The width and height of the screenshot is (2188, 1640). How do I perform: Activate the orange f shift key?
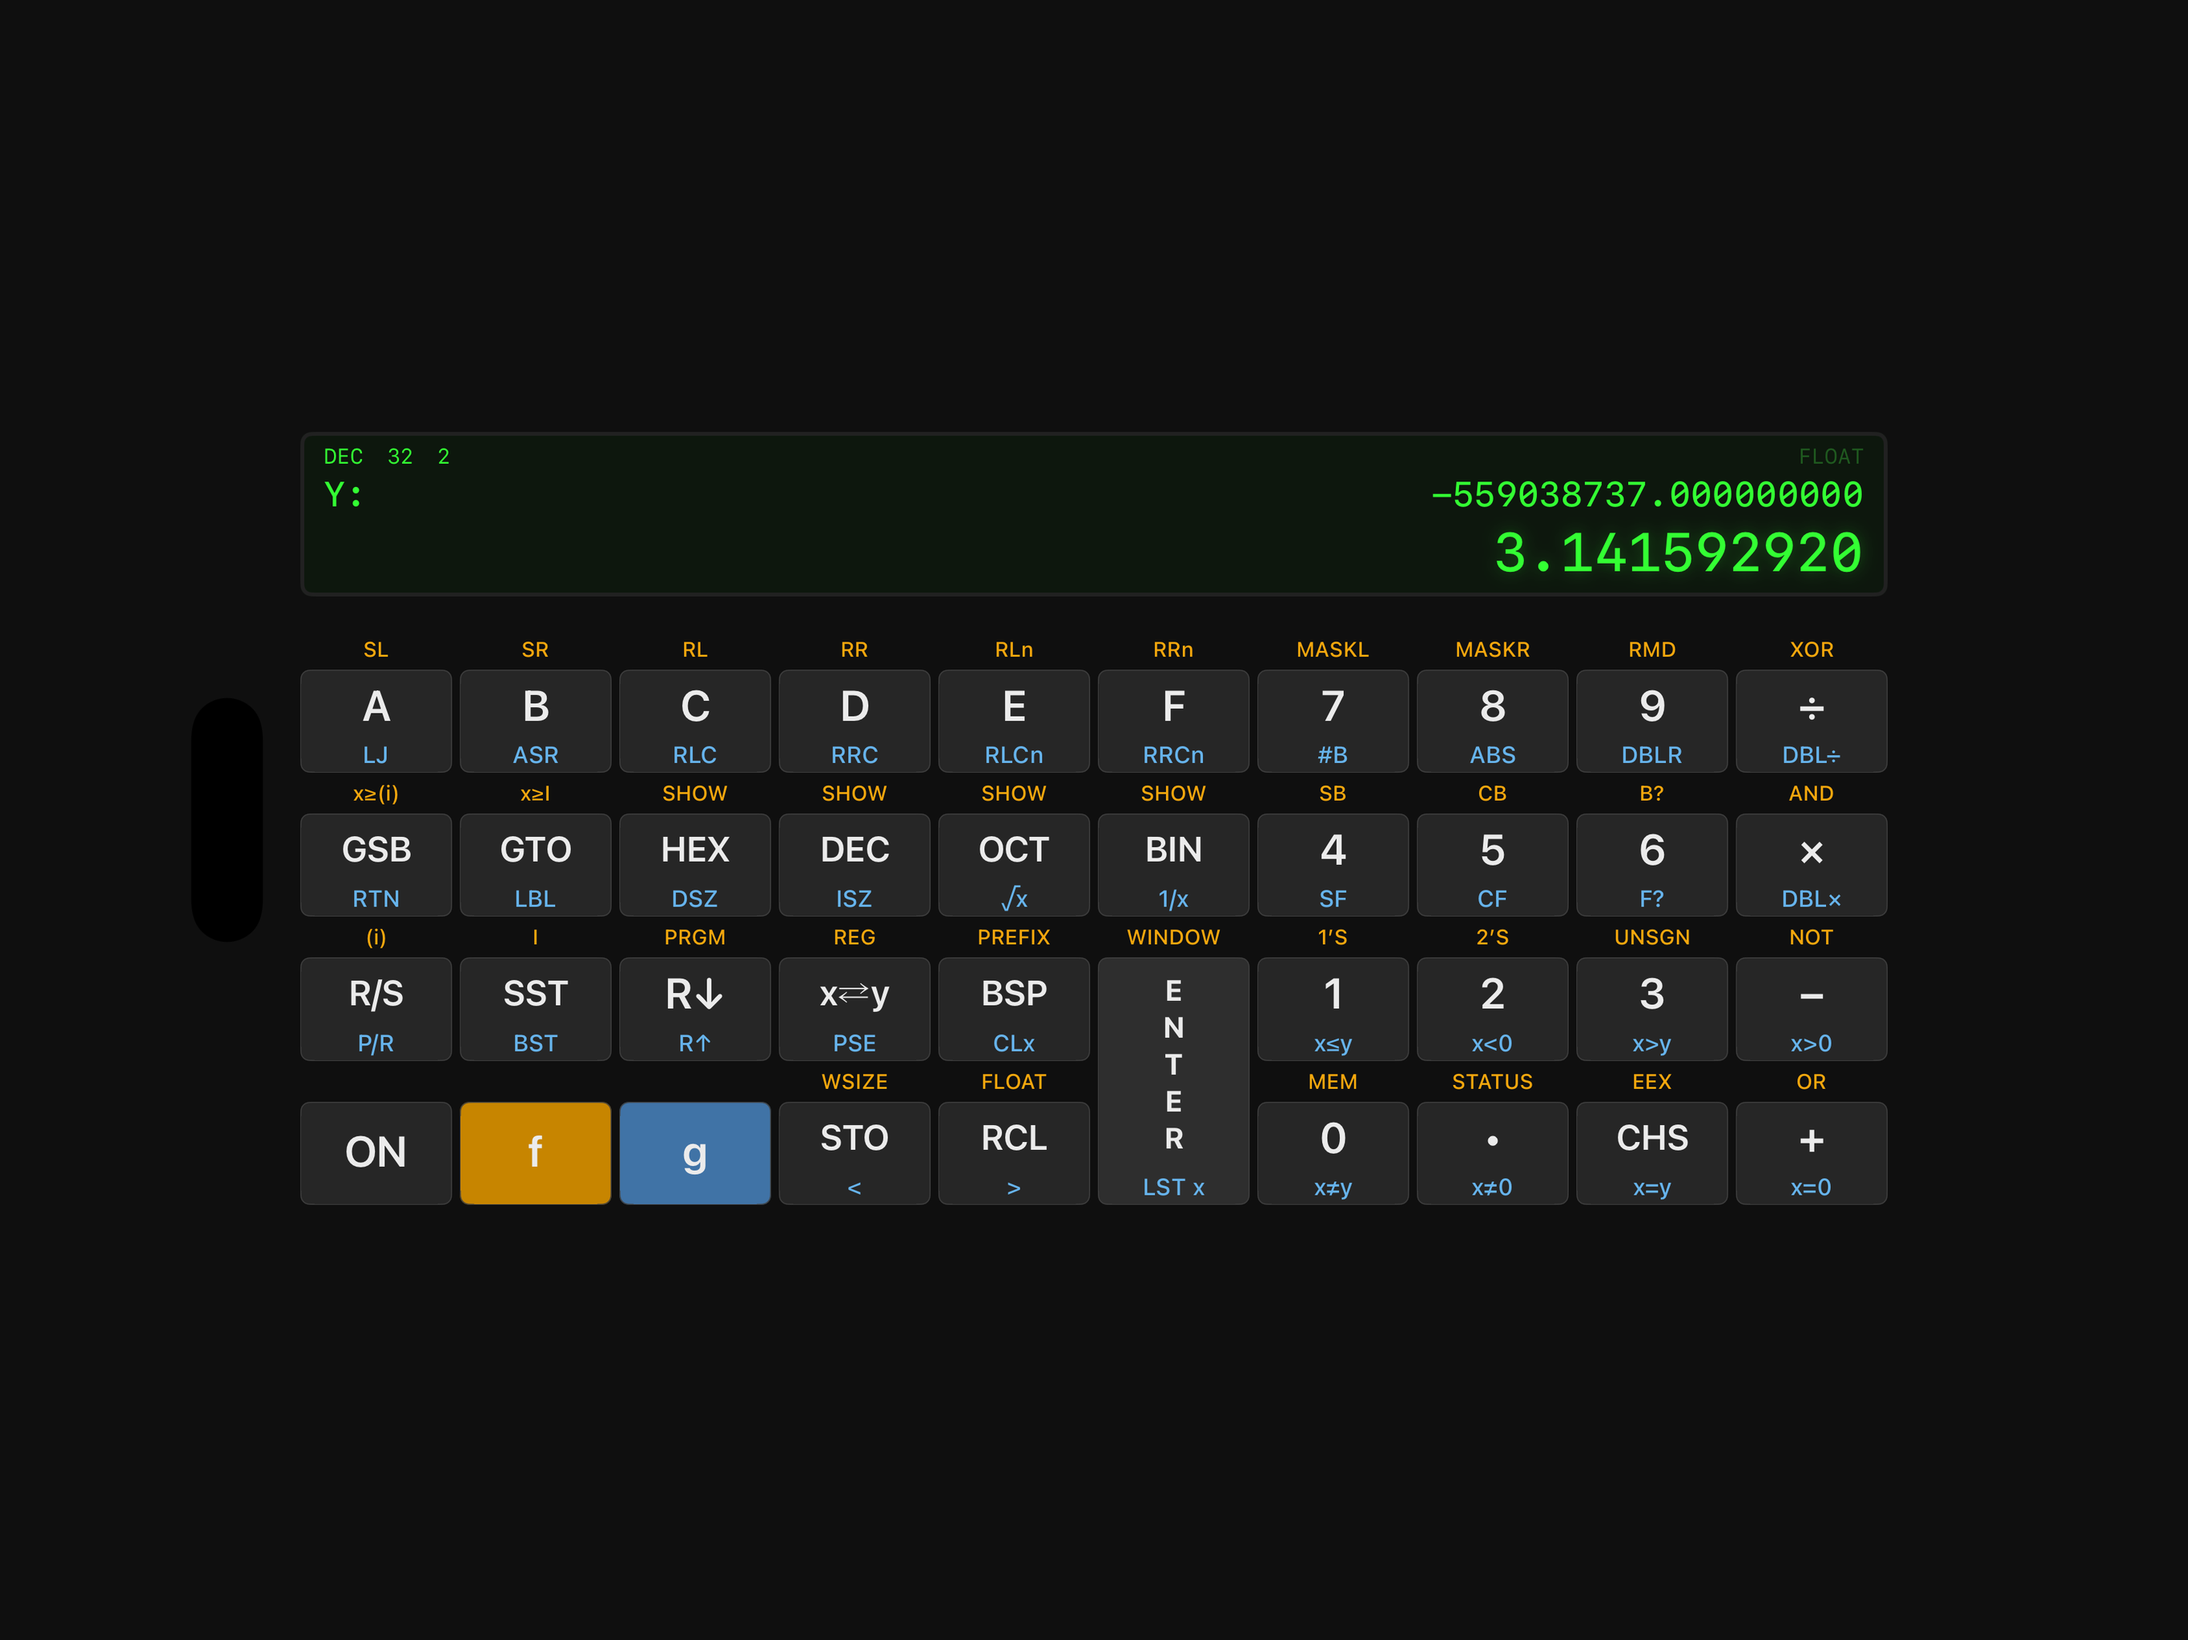[535, 1153]
